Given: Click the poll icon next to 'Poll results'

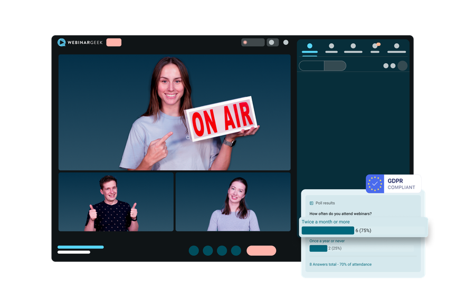Looking at the screenshot, I should (x=311, y=203).
